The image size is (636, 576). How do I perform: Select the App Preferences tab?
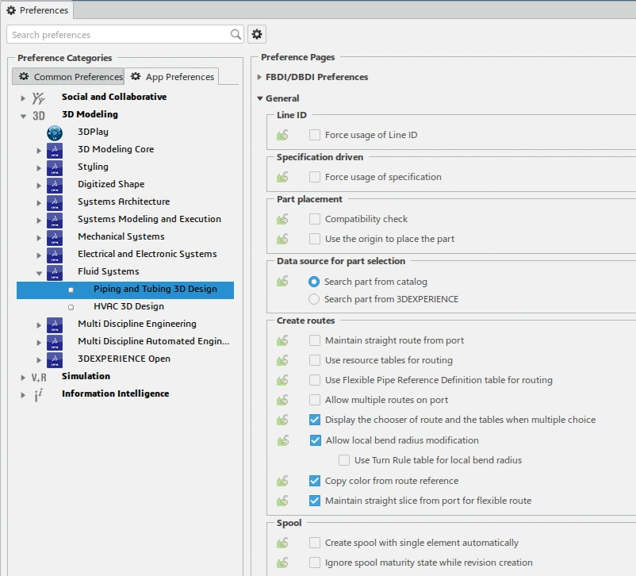point(172,77)
